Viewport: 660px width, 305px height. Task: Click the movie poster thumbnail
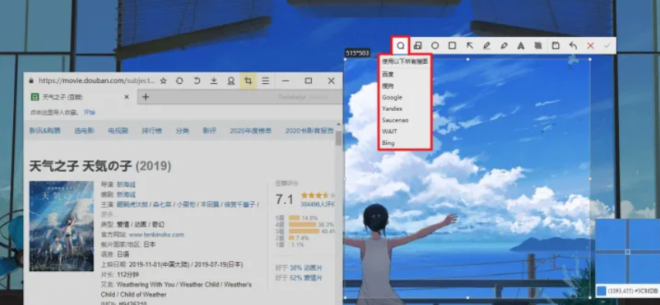click(62, 226)
